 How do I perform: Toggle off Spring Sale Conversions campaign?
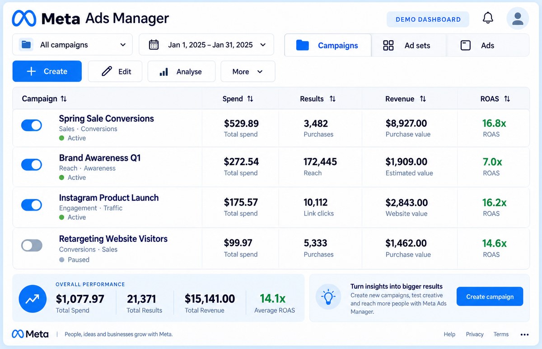[x=32, y=125]
